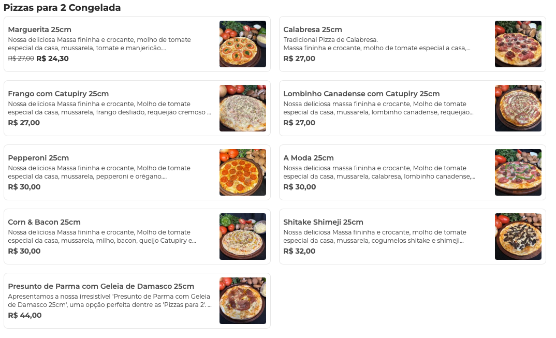Open Presunto de Parma com Geleia title

[101, 286]
